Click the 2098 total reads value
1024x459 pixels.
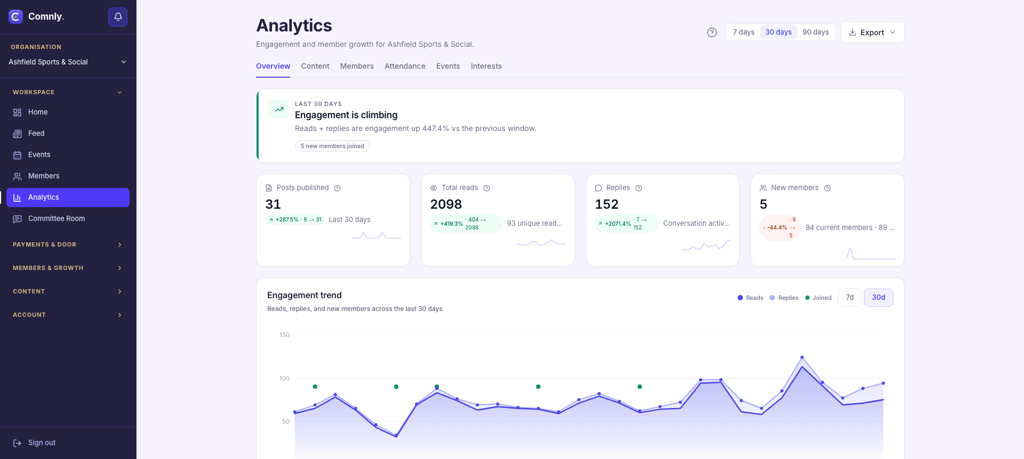[x=446, y=204]
